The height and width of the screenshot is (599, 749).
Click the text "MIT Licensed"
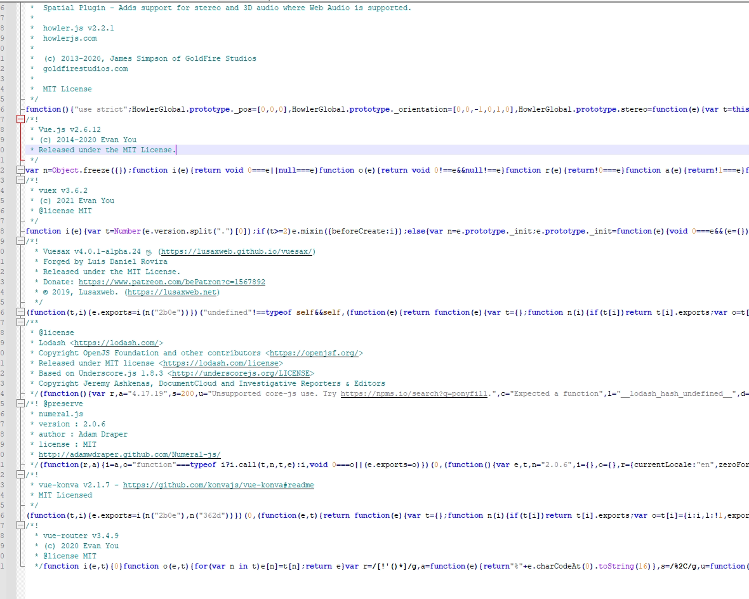coord(65,496)
